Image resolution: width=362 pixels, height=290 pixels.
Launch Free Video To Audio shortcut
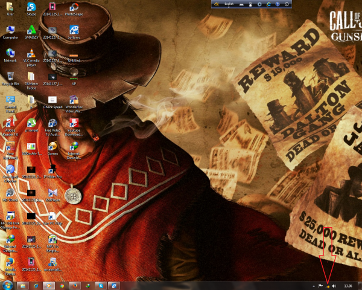pyautogui.click(x=52, y=127)
